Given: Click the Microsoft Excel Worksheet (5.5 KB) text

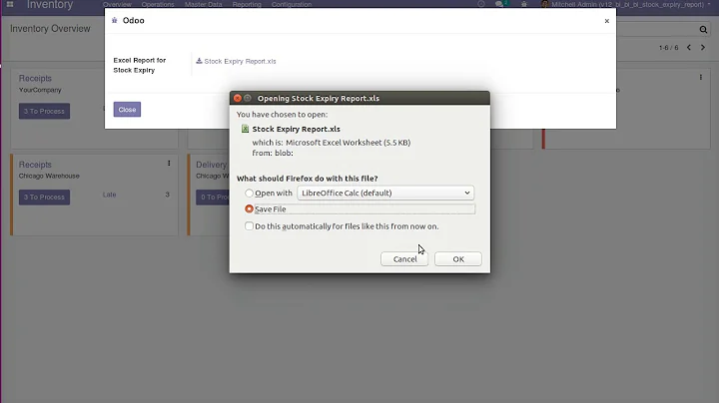Looking at the screenshot, I should click(x=349, y=143).
